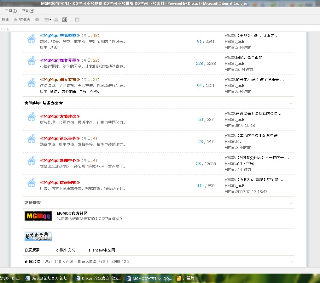Open latest post 【掌心的余温】勋章申请
The width and height of the screenshot is (320, 283).
(x=257, y=135)
